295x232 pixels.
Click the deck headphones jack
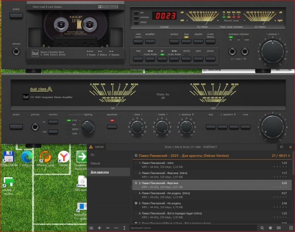tap(16, 52)
